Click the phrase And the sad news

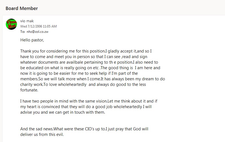click(37, 129)
